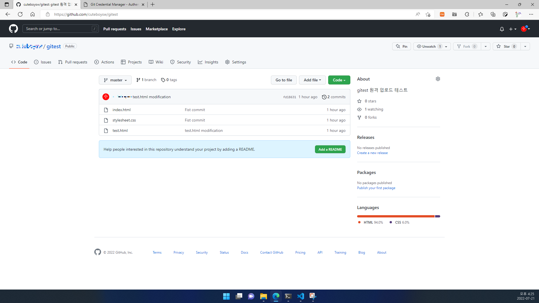Image resolution: width=539 pixels, height=303 pixels.
Task: Click Publish your first package link
Action: pos(376,188)
